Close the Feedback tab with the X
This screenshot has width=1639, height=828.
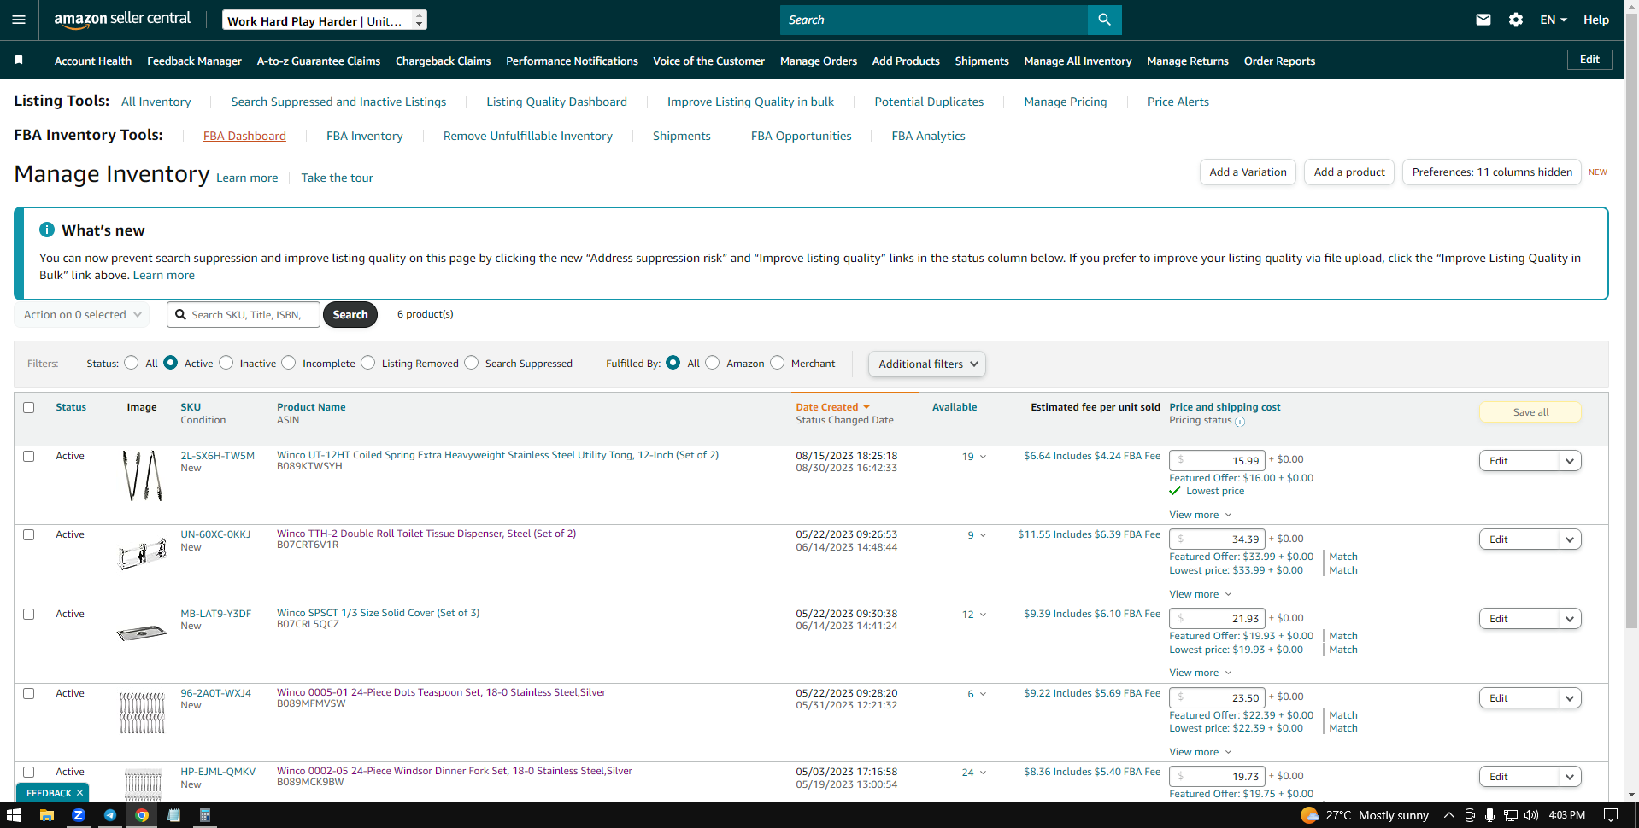pyautogui.click(x=79, y=793)
